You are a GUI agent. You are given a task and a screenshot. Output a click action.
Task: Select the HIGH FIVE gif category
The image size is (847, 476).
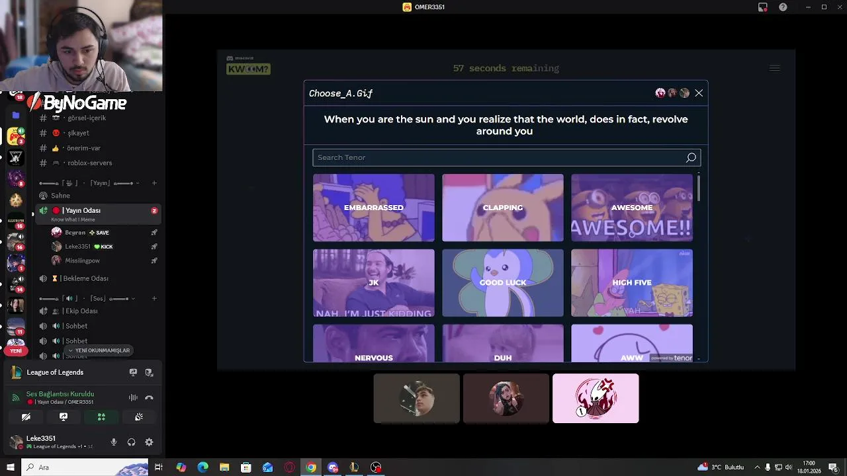click(x=632, y=283)
